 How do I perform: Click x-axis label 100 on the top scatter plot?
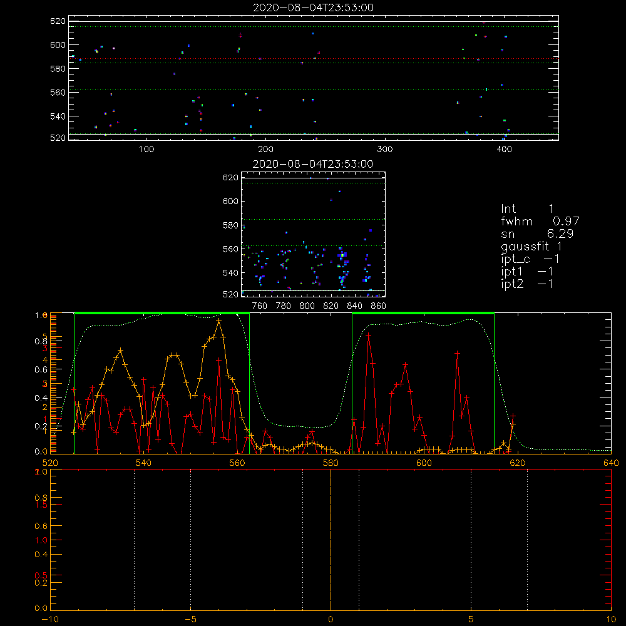pyautogui.click(x=146, y=150)
